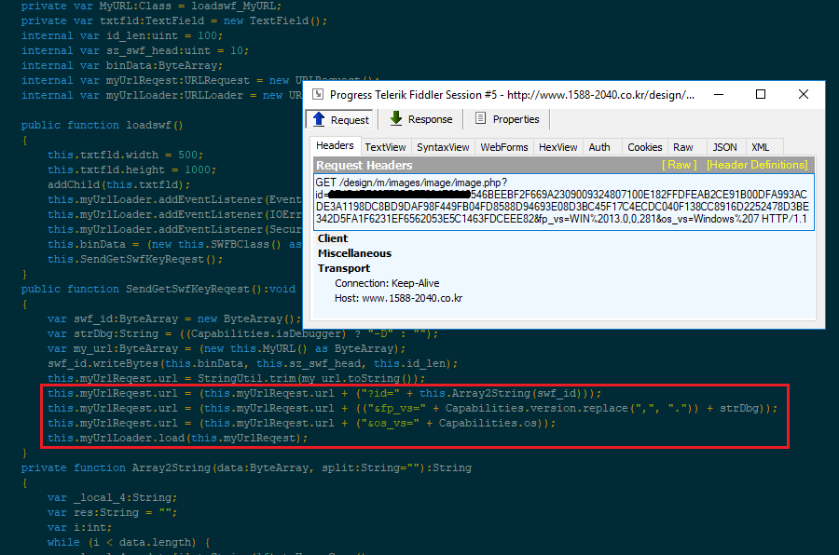The width and height of the screenshot is (839, 555).
Task: Switch to the Response tab
Action: pos(421,119)
